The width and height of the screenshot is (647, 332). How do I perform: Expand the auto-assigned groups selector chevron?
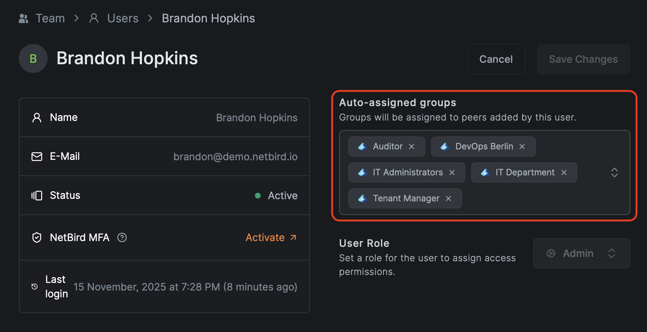click(614, 172)
